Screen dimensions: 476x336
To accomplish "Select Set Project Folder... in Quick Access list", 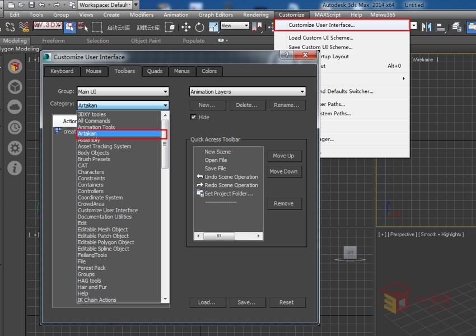I will pyautogui.click(x=228, y=194).
